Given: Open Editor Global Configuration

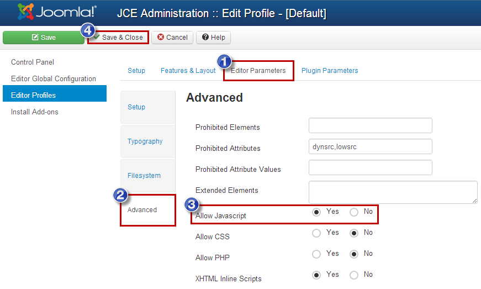Looking at the screenshot, I should click(54, 79).
